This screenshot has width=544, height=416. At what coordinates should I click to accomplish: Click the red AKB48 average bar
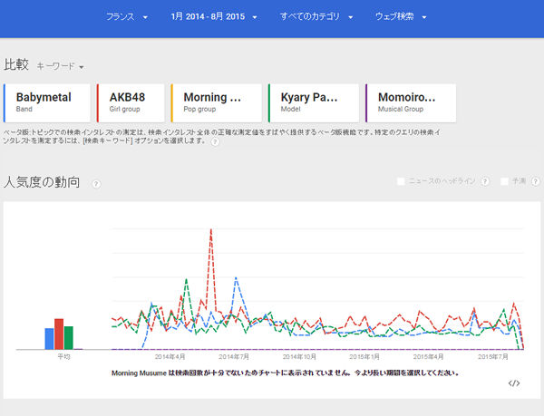coord(59,334)
